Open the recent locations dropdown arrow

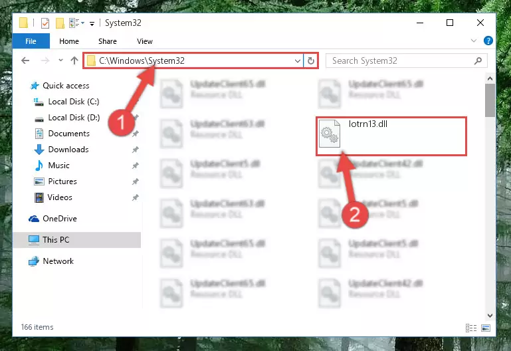tap(60, 60)
